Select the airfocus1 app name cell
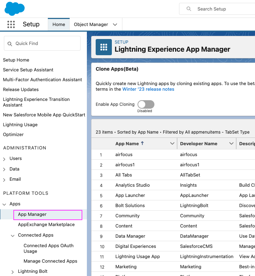The image size is (255, 276). (x=125, y=165)
